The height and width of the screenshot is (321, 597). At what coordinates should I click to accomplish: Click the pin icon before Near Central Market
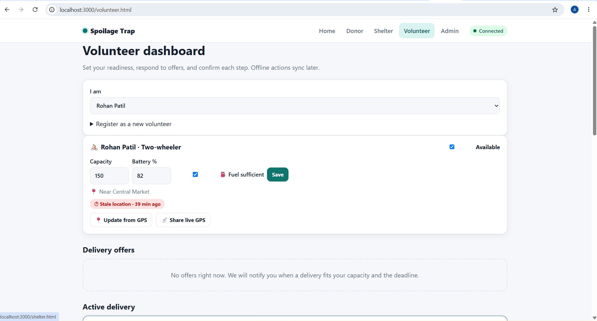pyautogui.click(x=94, y=192)
